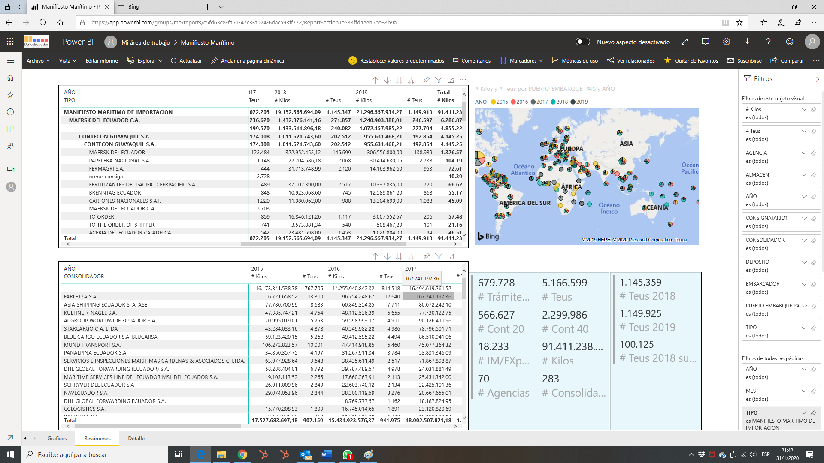Click Focus mode on bottom table visual
This screenshot has width=824, height=463.
(x=451, y=256)
